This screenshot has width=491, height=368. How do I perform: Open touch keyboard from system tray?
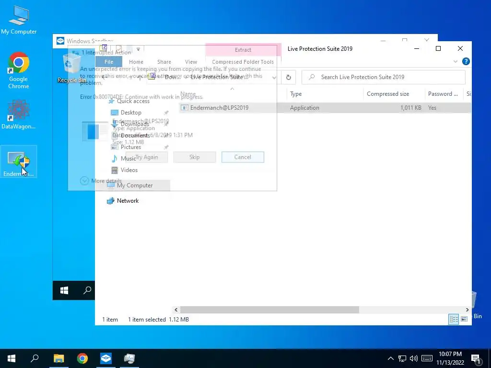tap(427, 358)
